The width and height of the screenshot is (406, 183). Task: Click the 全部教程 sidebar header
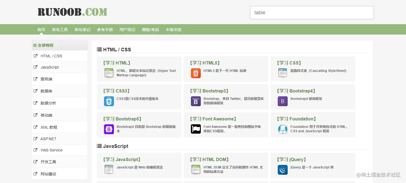[x=60, y=45]
